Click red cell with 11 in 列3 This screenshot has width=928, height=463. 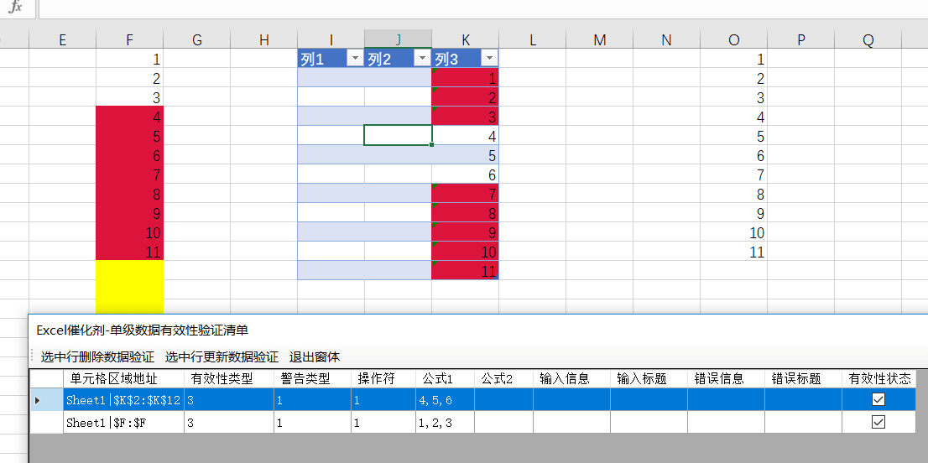(x=465, y=270)
